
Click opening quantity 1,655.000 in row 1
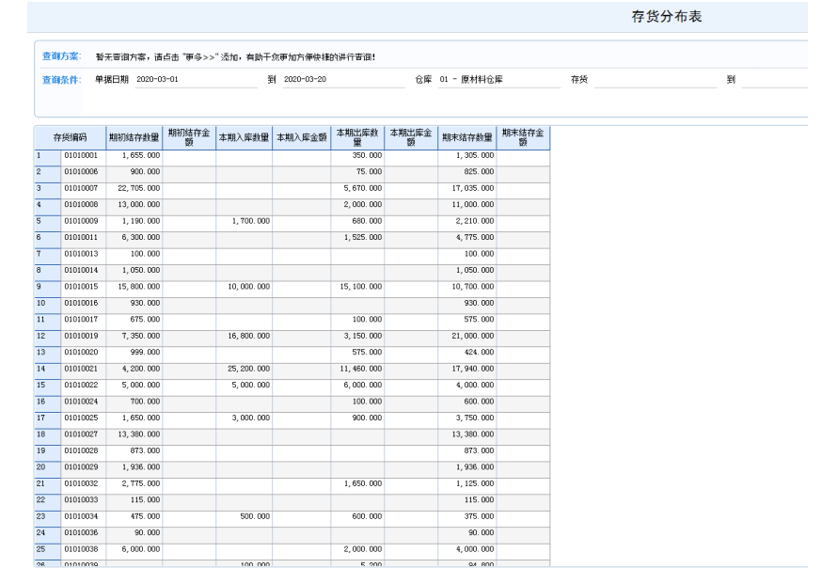[x=134, y=156]
